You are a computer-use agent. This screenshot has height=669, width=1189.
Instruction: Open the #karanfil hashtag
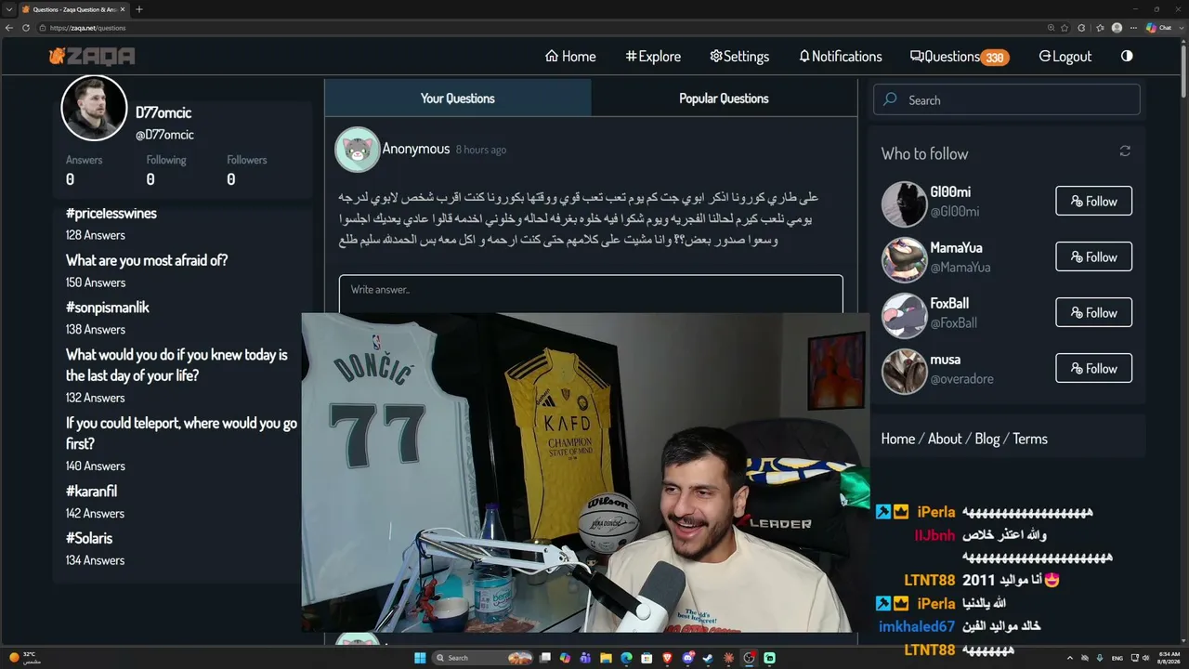click(x=91, y=491)
